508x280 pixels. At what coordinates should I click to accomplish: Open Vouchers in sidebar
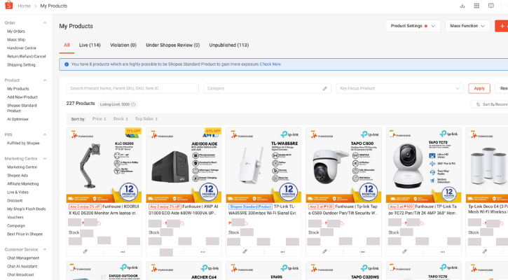(x=15, y=217)
